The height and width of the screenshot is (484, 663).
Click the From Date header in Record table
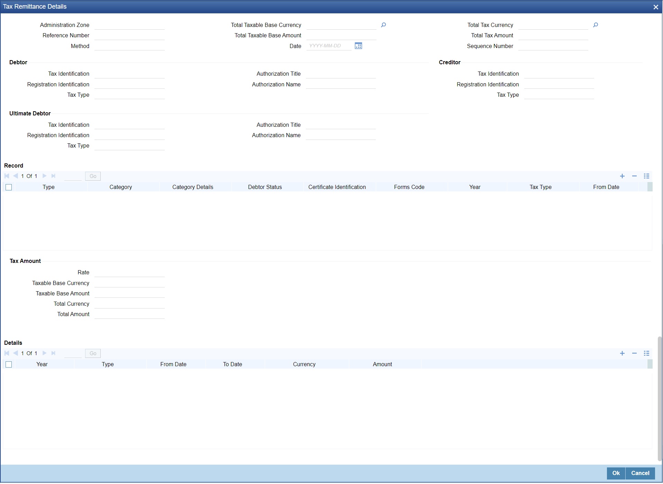point(606,187)
